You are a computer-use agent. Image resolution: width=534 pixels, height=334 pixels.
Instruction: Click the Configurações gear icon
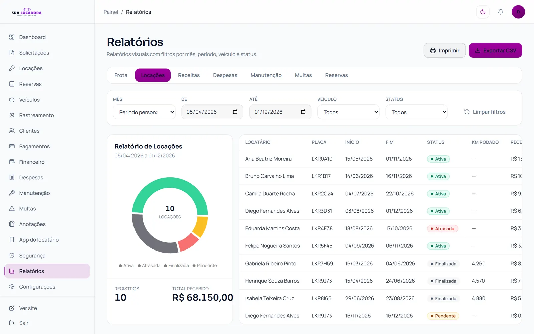pyautogui.click(x=12, y=287)
